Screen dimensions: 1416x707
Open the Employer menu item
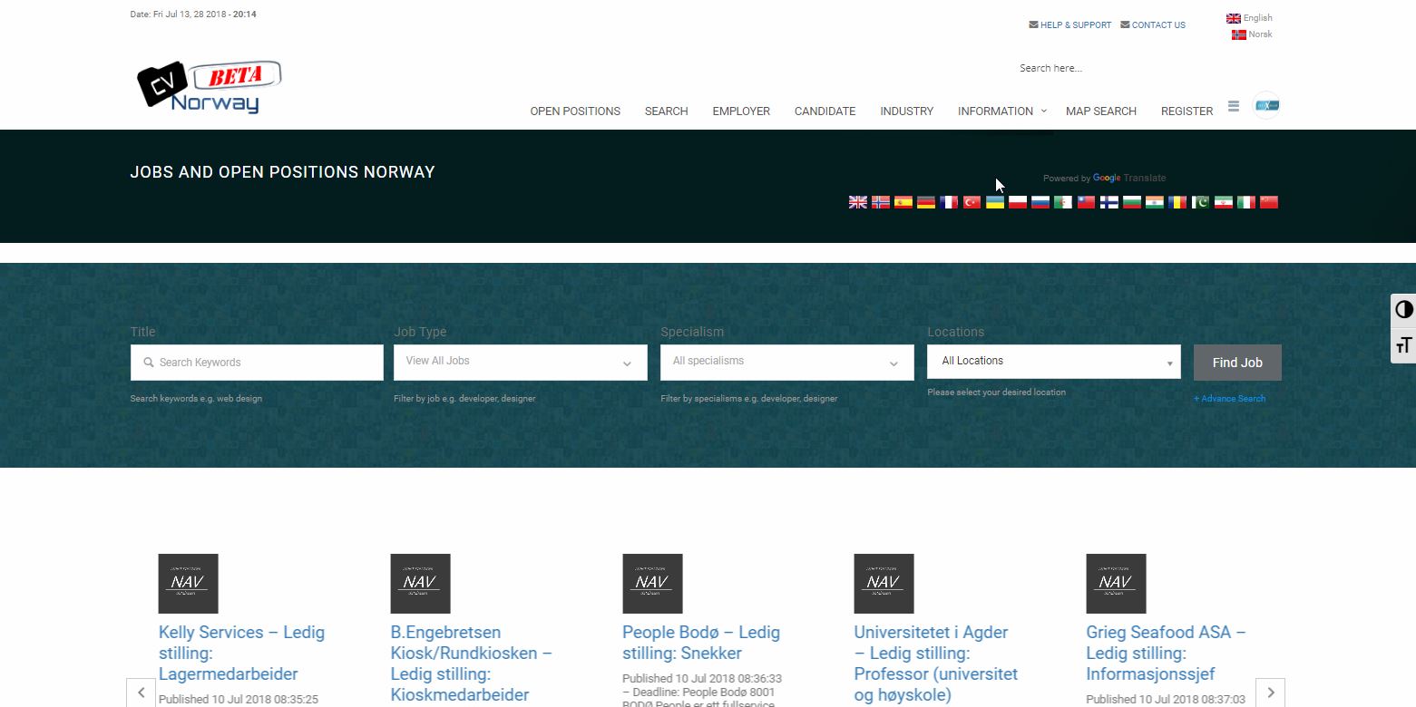tap(741, 111)
